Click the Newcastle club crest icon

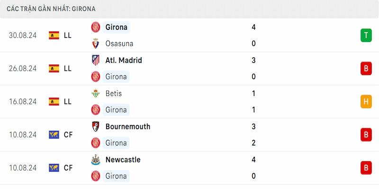point(96,160)
